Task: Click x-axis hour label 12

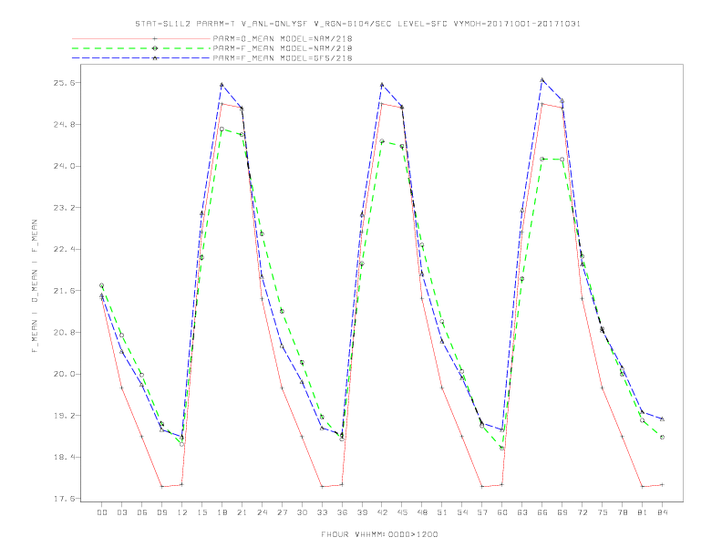Action: [182, 512]
